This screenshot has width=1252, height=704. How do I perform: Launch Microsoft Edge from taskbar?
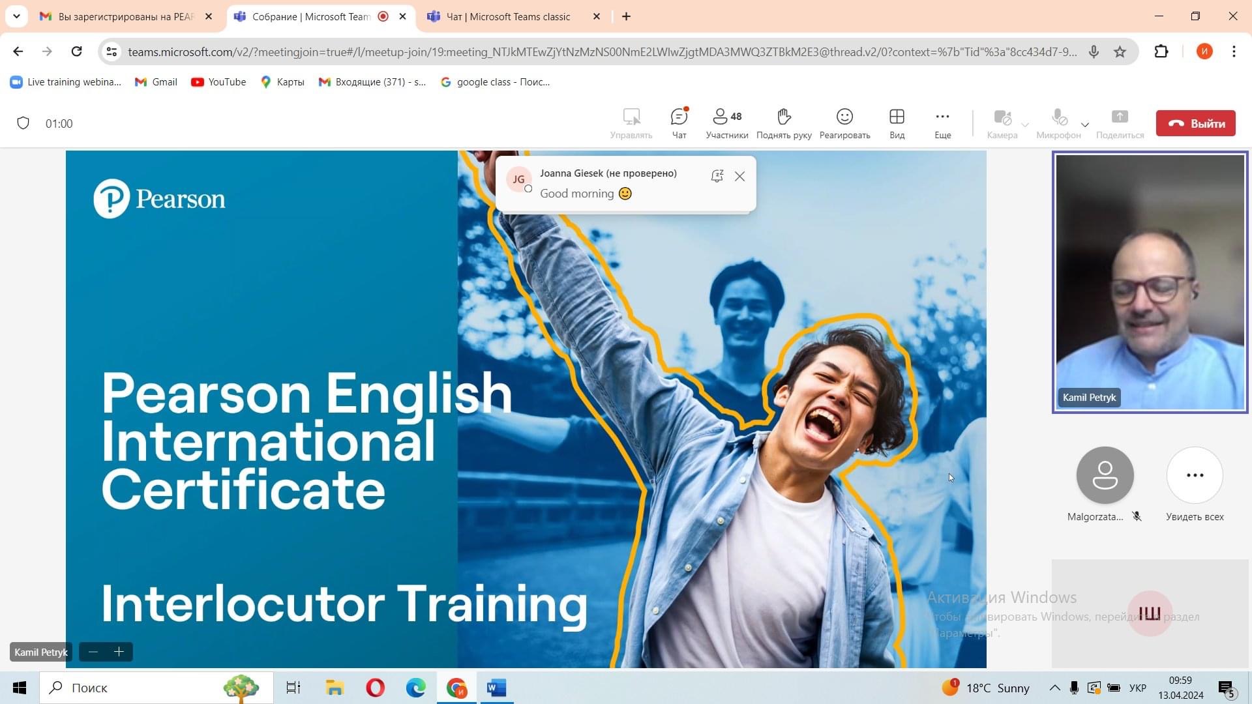tap(416, 688)
